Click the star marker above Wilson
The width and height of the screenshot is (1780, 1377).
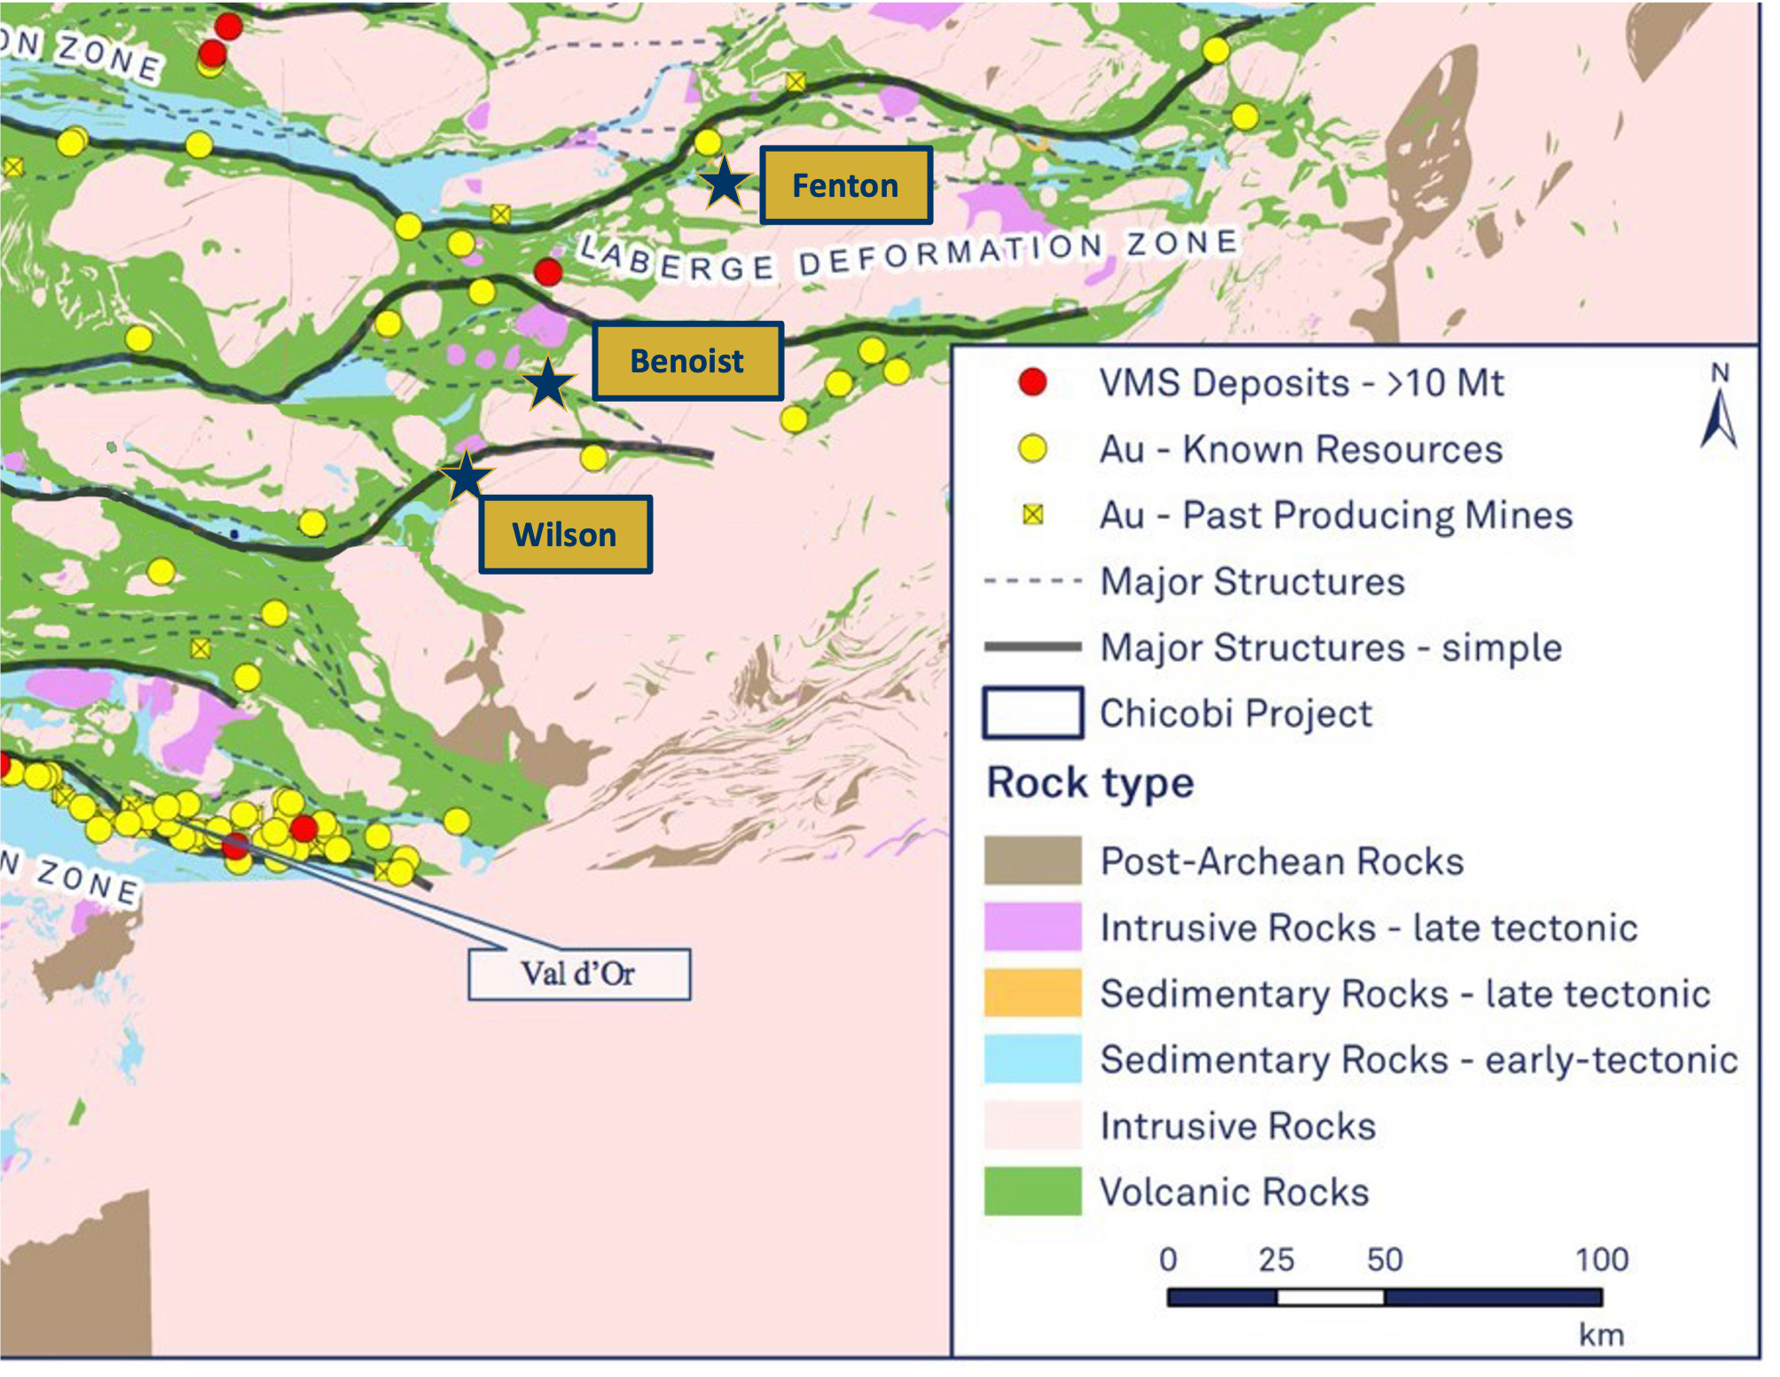[466, 476]
